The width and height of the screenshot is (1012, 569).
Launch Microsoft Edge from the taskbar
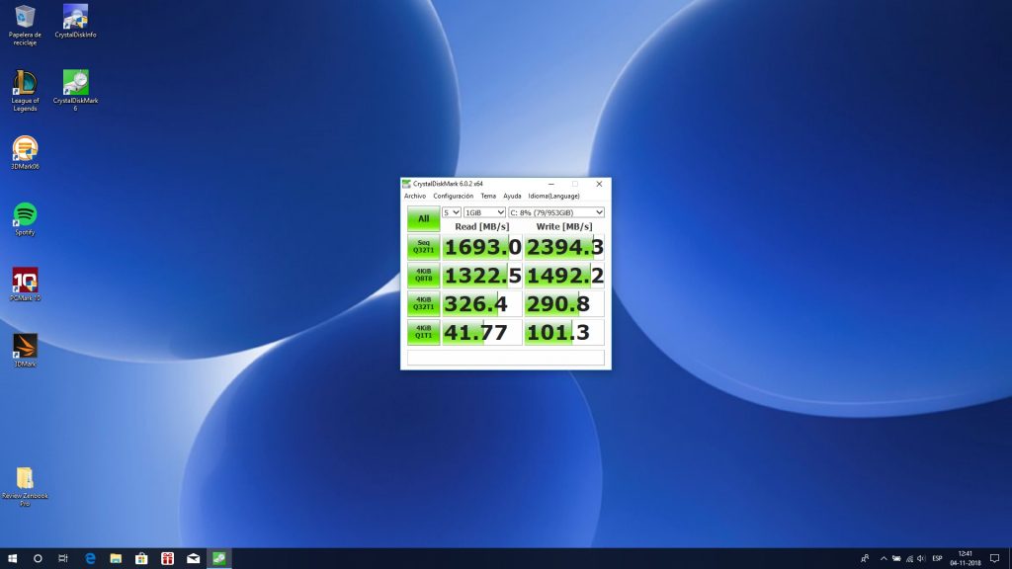pyautogui.click(x=90, y=558)
